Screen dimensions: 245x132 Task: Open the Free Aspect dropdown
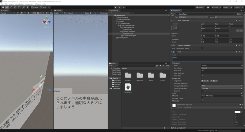(73, 13)
